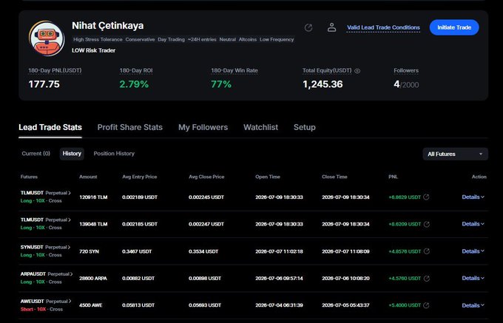Expand Details for the 120916 TLM trade

(x=473, y=197)
